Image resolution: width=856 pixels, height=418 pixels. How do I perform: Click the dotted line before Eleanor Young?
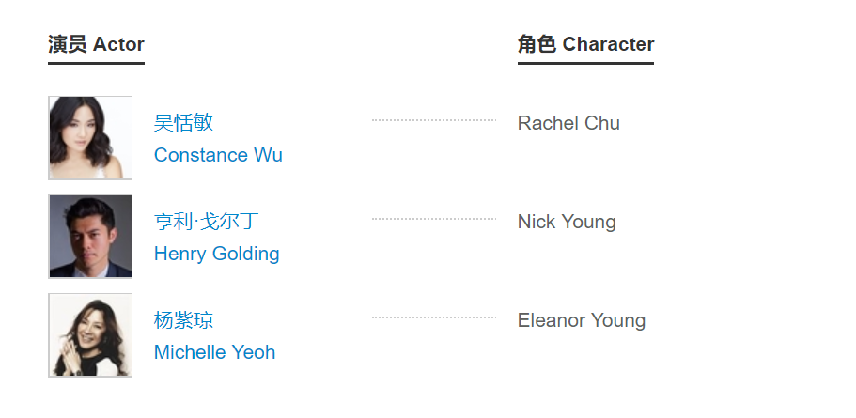(434, 317)
